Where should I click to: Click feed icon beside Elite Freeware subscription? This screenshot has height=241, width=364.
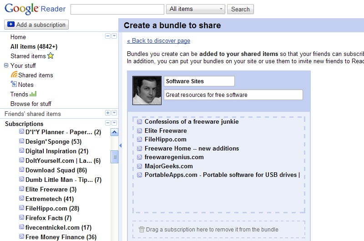coord(21,189)
